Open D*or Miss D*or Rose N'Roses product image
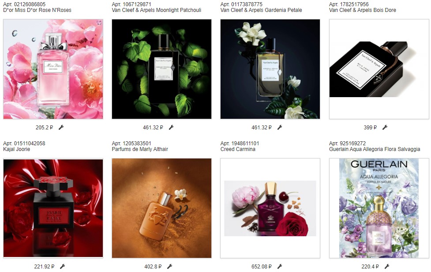 [53, 69]
